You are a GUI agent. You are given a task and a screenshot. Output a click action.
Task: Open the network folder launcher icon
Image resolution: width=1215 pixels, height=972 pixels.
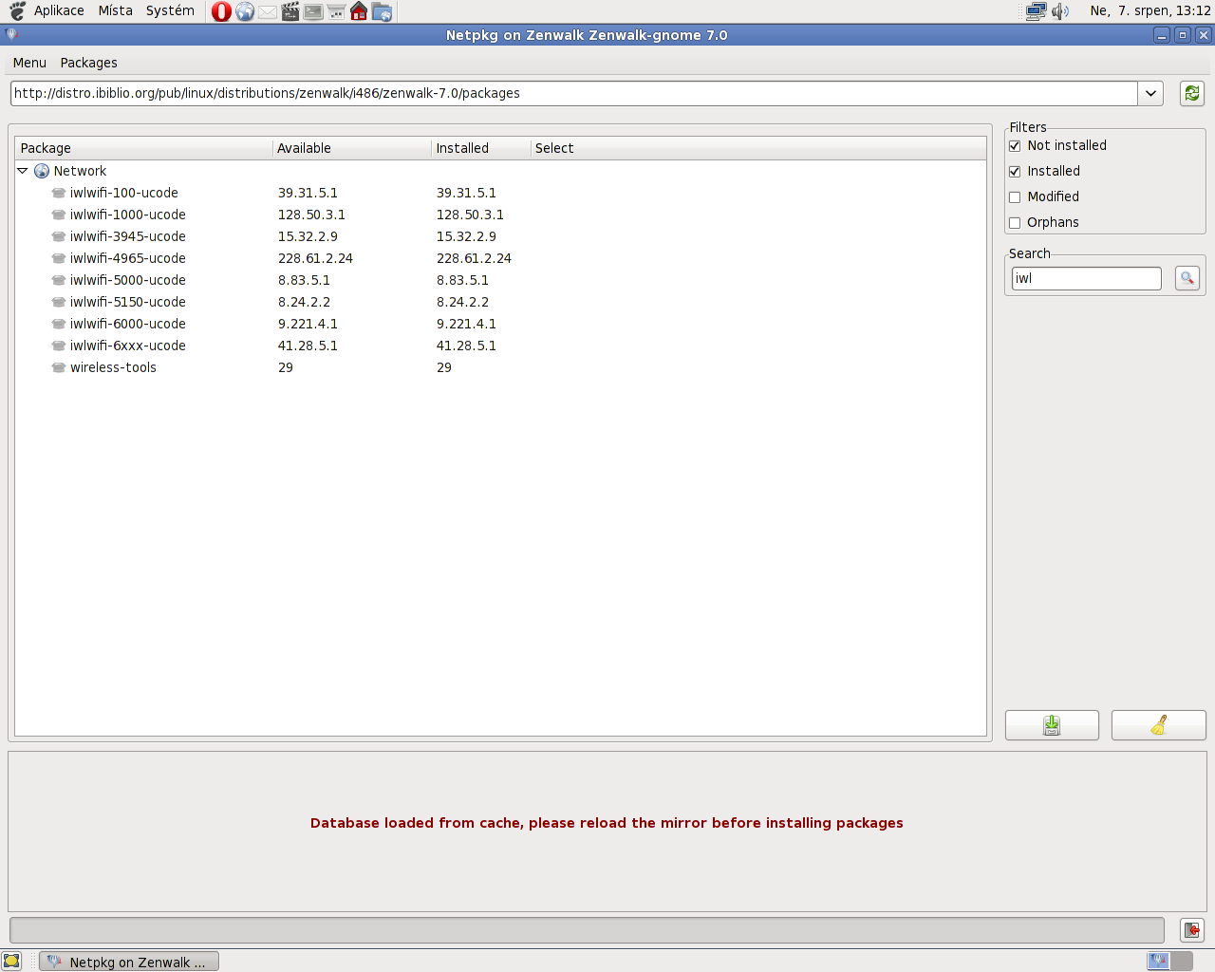[x=382, y=11]
